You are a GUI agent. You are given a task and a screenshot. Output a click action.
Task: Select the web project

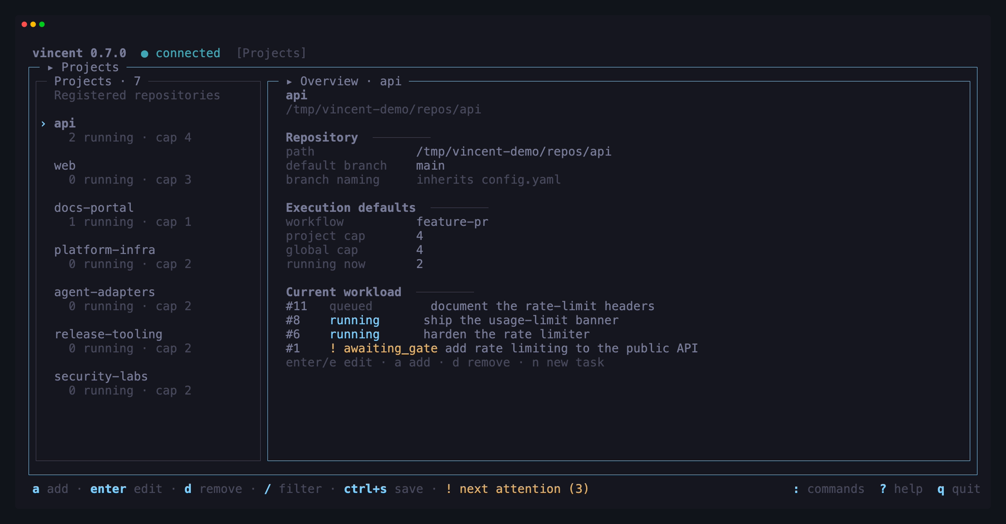65,166
